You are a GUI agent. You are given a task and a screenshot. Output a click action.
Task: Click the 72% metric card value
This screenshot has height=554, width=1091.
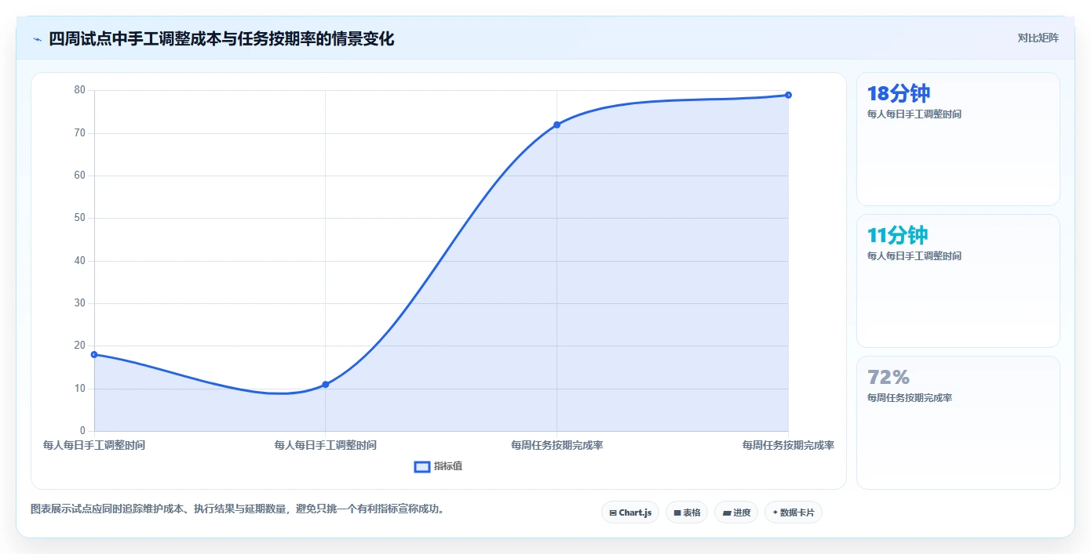coord(888,377)
